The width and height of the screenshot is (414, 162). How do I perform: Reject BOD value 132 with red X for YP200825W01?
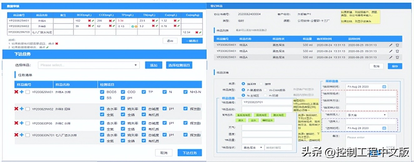pos(89,21)
